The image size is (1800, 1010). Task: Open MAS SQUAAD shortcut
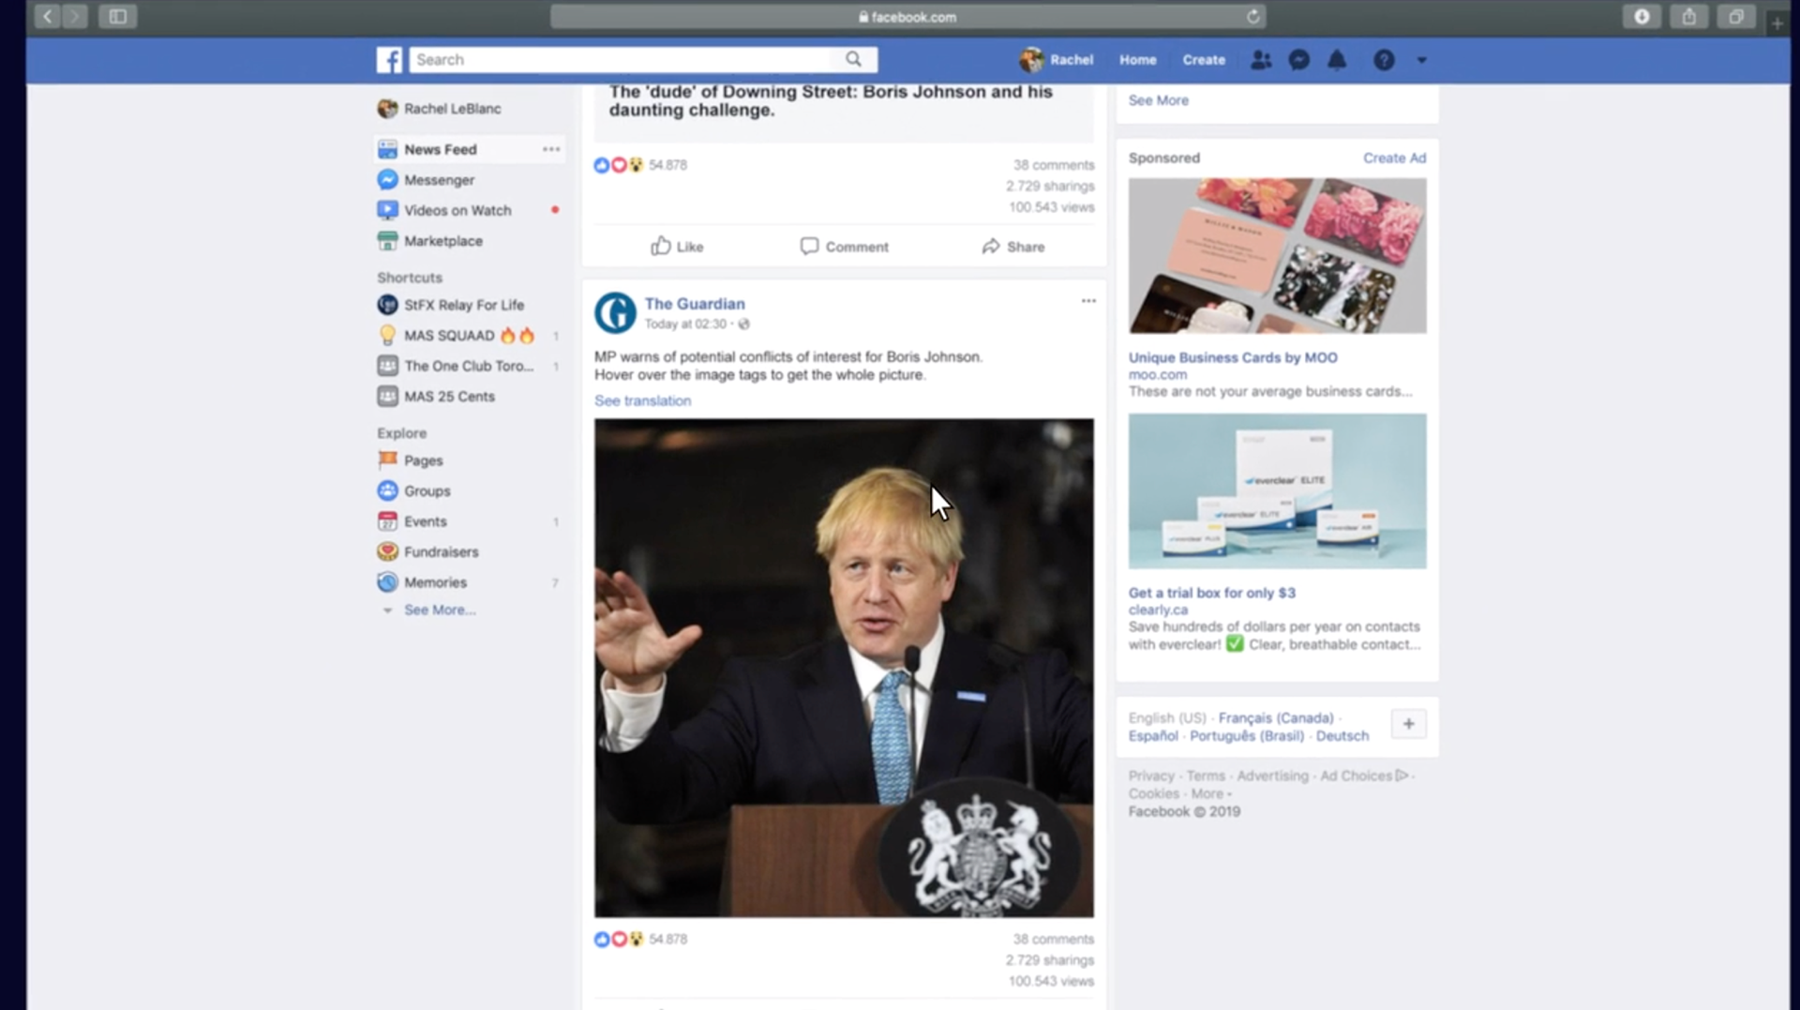457,336
